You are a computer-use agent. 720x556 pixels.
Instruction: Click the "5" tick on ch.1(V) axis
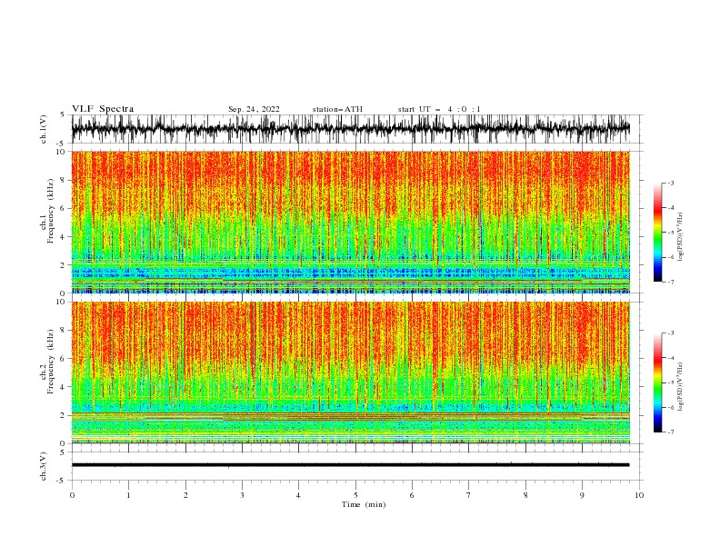coord(64,115)
